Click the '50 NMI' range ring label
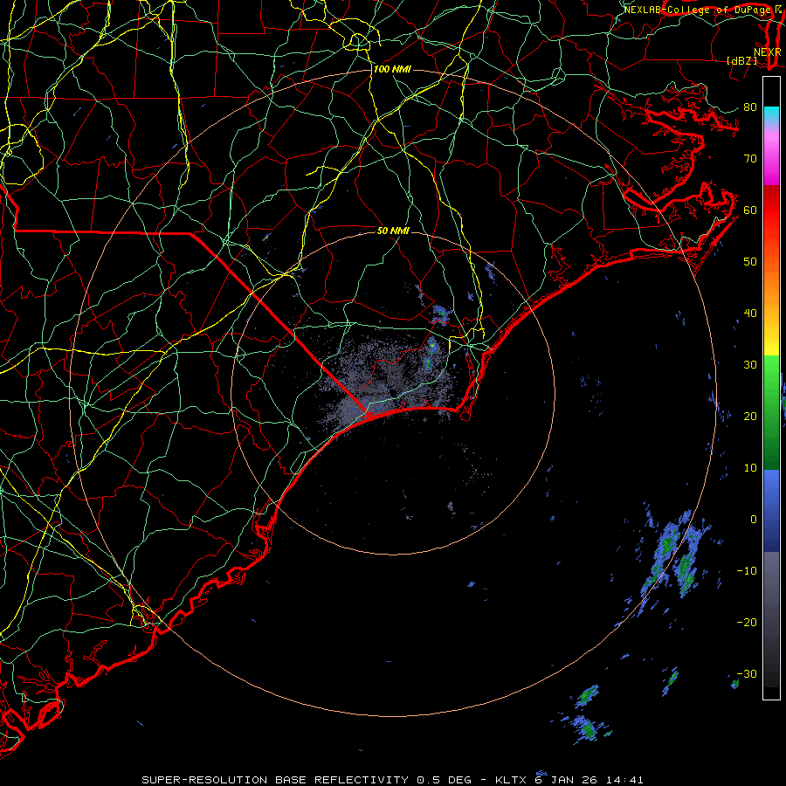 pyautogui.click(x=393, y=231)
